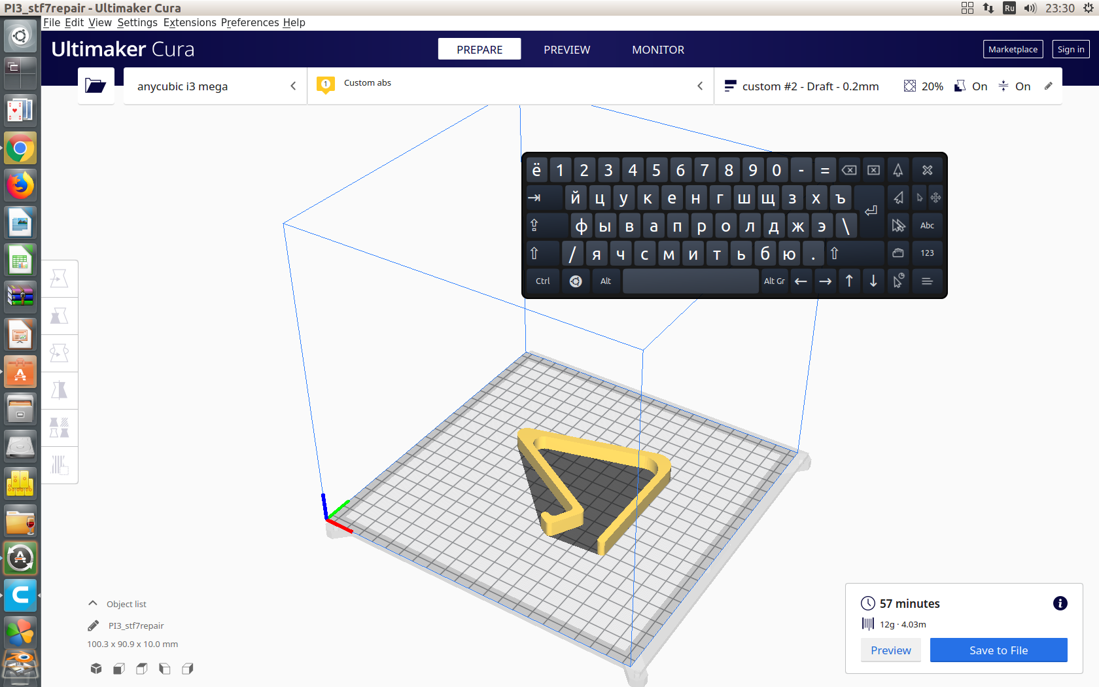
Task: Open the Ubuntu dash search button
Action: pyautogui.click(x=20, y=36)
